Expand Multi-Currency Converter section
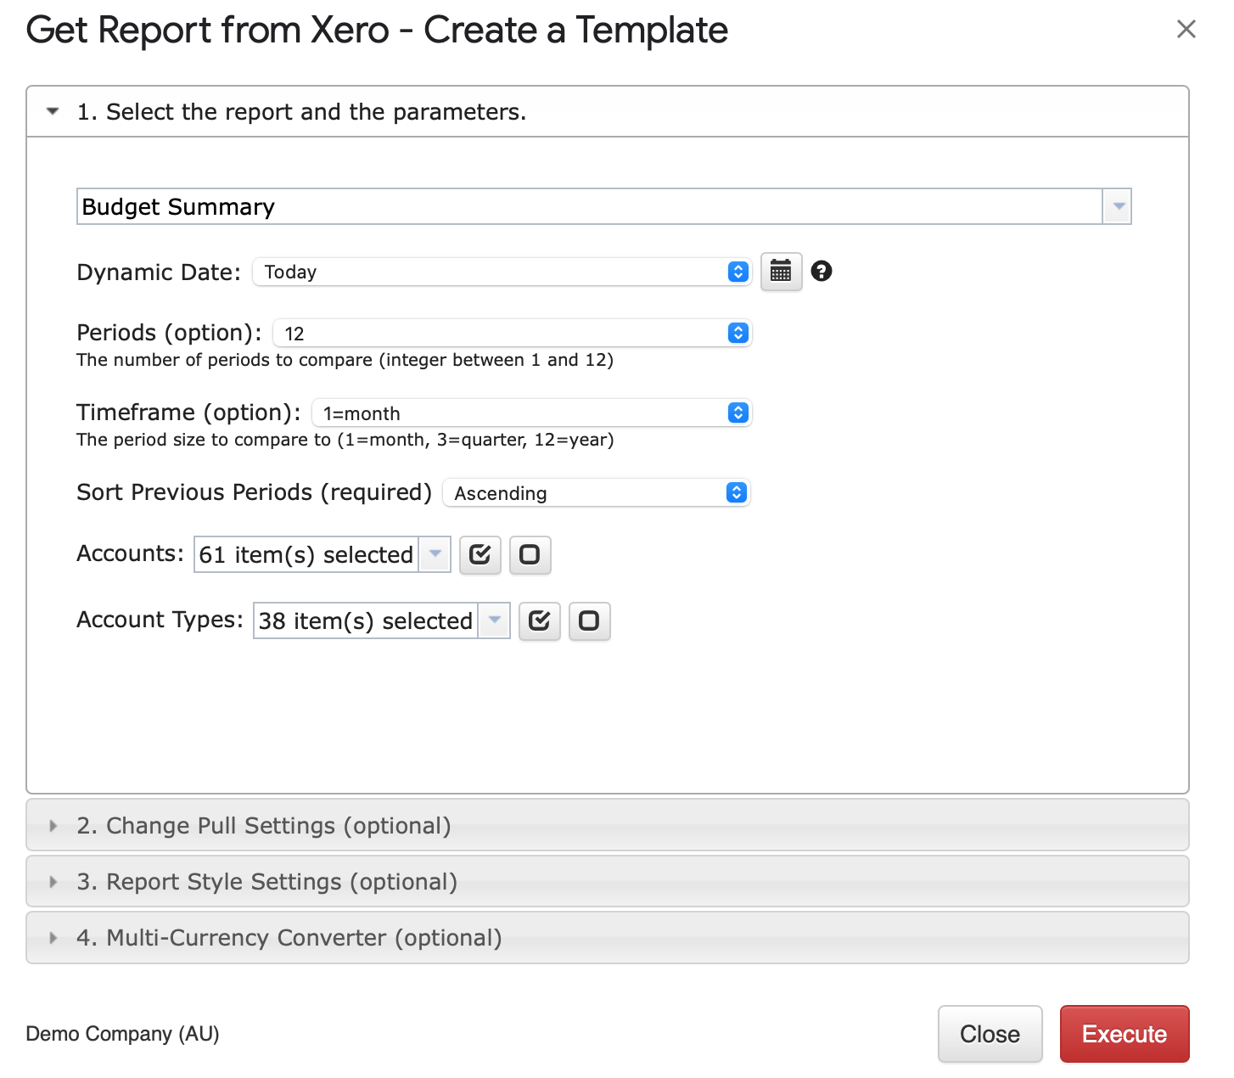This screenshot has height=1078, width=1234. coord(608,937)
